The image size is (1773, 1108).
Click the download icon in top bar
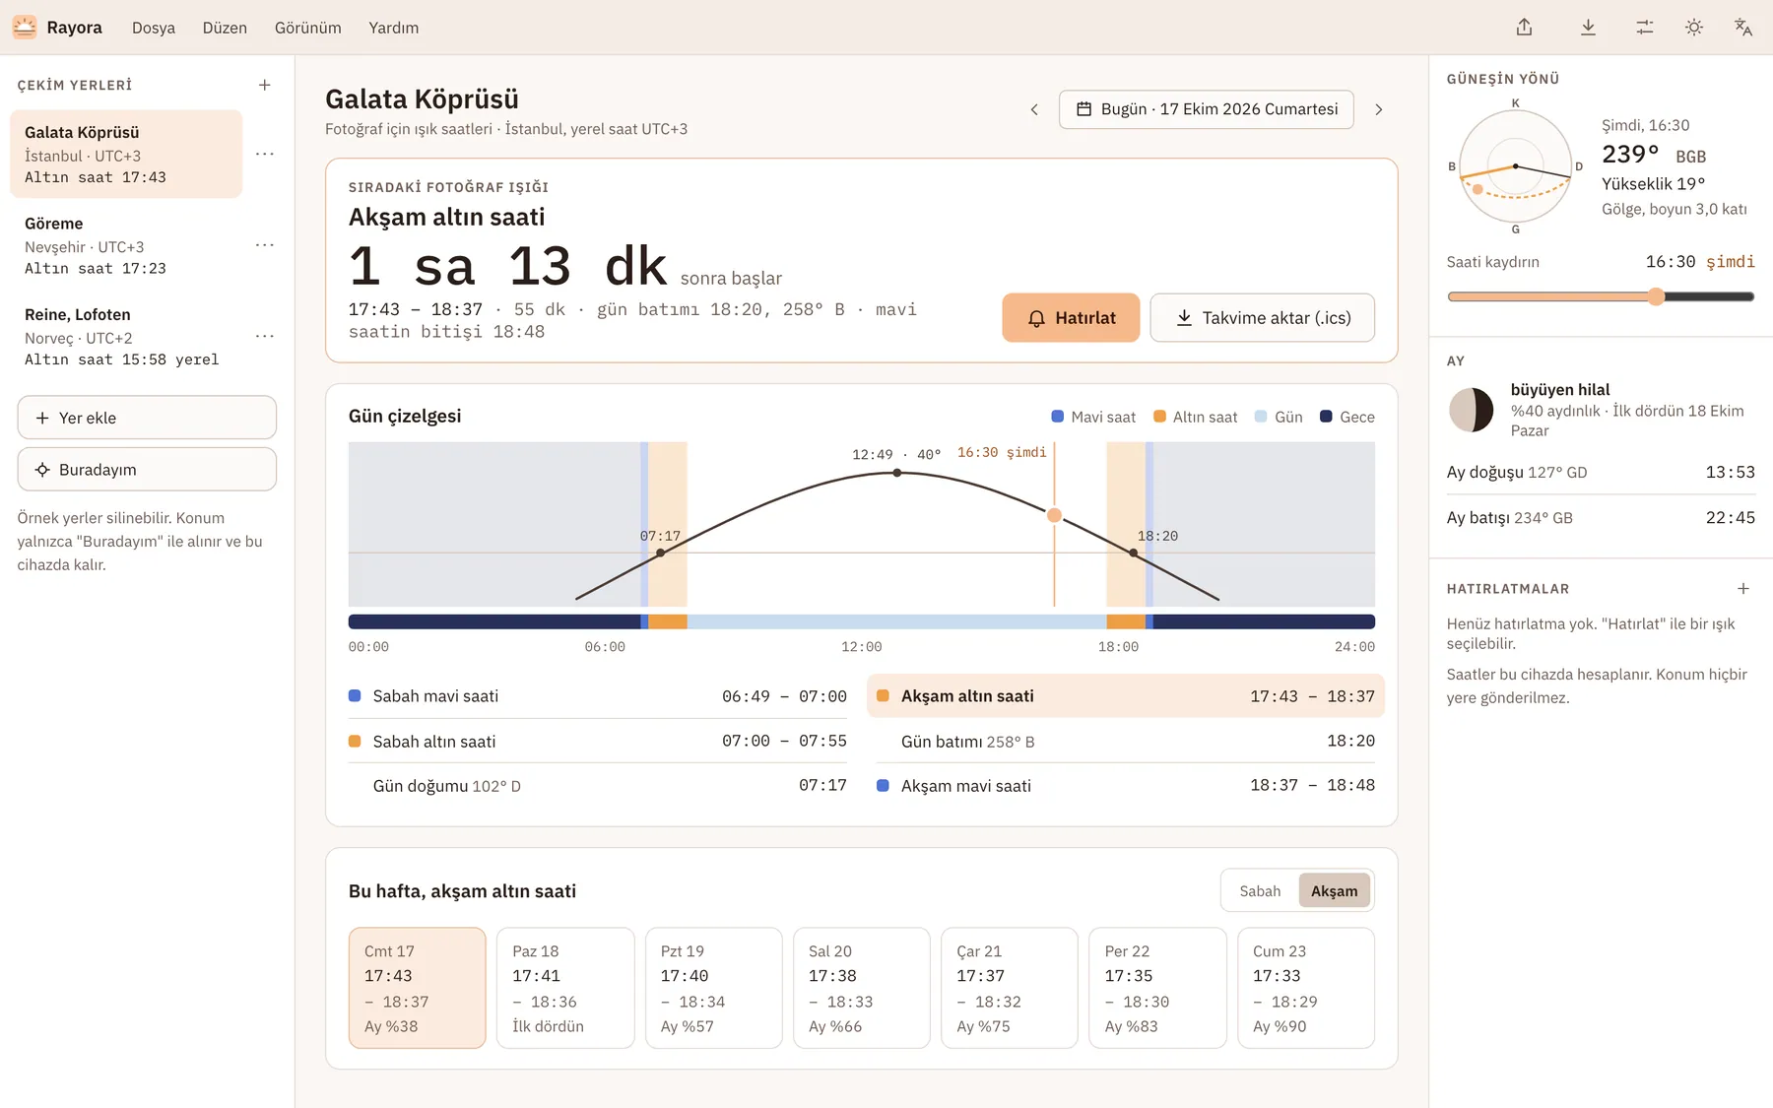1588,27
